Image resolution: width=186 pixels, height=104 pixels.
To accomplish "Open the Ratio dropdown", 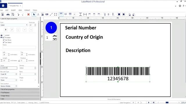I will pyautogui.click(x=28, y=74).
